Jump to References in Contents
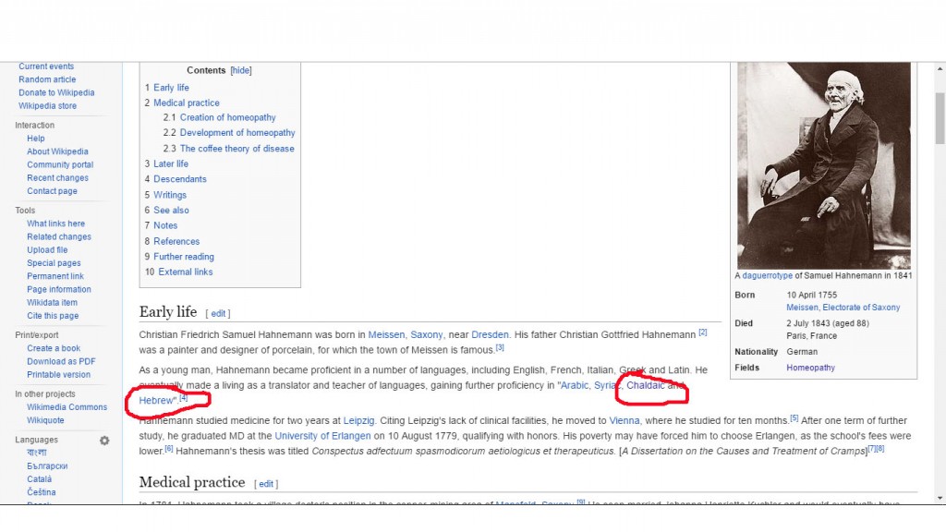Screen dimensions: 946x532 176,241
